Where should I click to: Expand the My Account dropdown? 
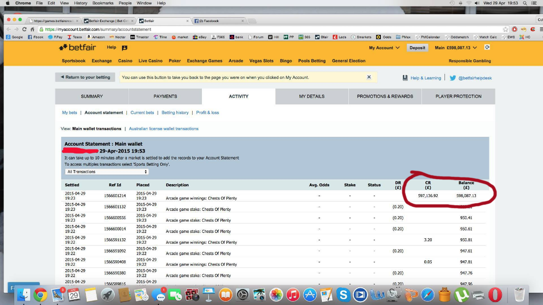[384, 48]
